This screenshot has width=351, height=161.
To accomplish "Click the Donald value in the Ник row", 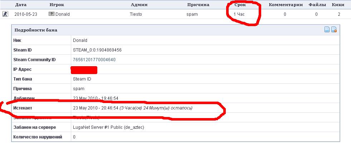I will 80,40.
